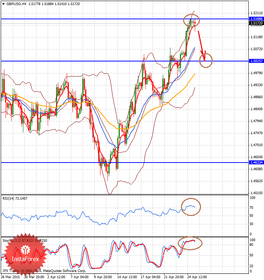Screen dimensions: 264x280
Task: Click the blue 1.51886 price level tag
Action: tap(256, 19)
